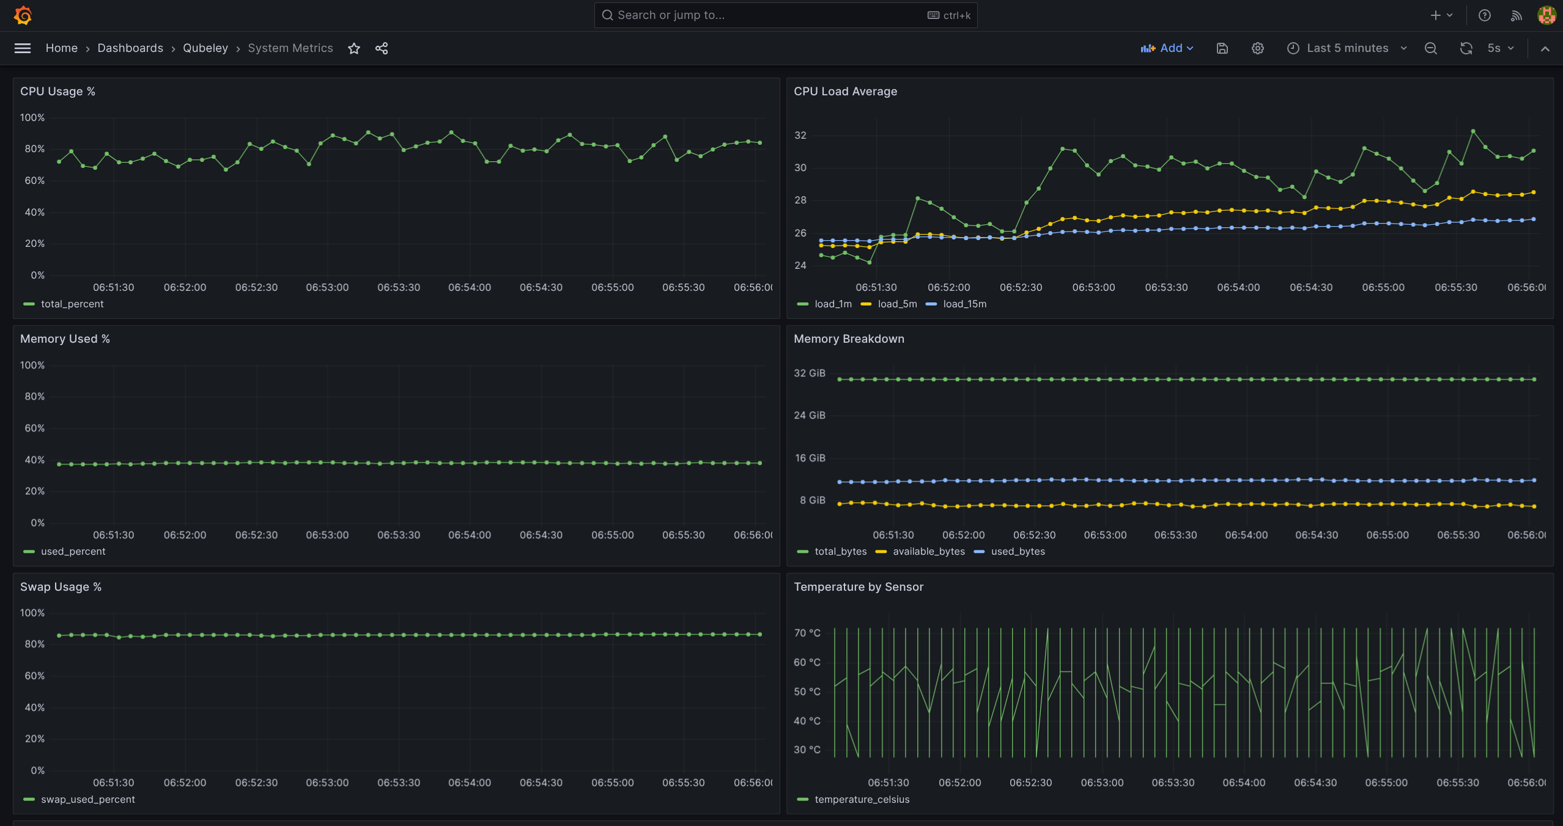This screenshot has width=1563, height=826.
Task: Click the share dashboard icon
Action: (x=382, y=48)
